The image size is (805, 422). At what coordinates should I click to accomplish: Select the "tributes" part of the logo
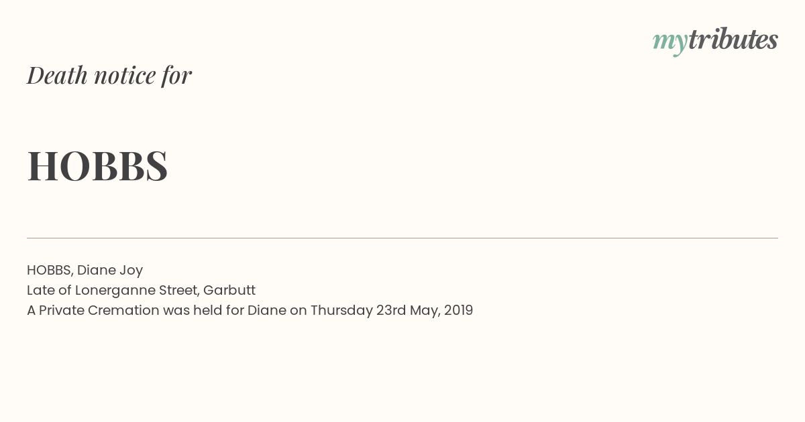pyautogui.click(x=733, y=40)
